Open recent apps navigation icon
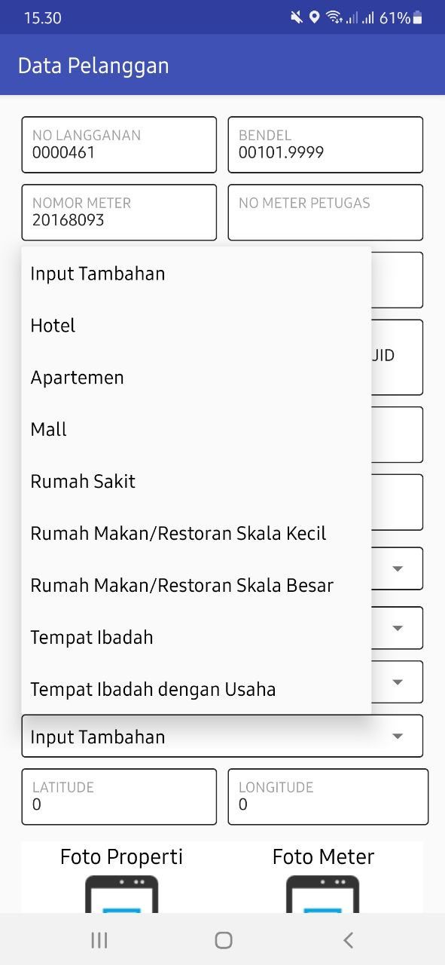The image size is (445, 965). [x=99, y=940]
